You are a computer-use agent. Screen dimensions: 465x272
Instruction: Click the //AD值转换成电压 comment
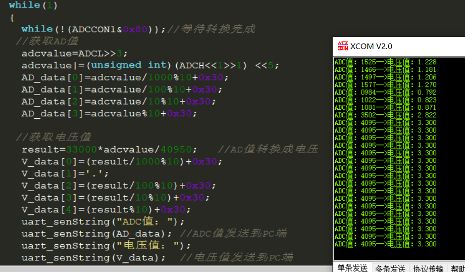pos(268,149)
